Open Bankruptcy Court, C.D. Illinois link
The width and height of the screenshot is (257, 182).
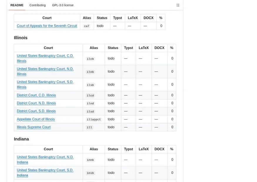click(45, 58)
